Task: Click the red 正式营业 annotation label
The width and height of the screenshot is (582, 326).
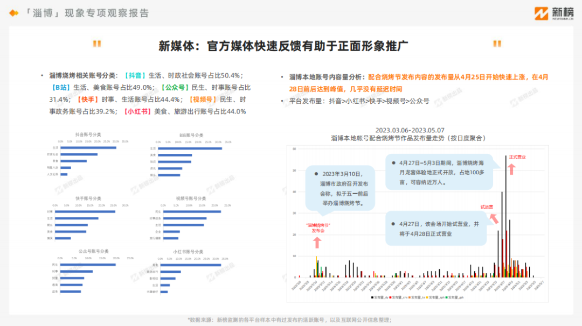Action: (517, 157)
